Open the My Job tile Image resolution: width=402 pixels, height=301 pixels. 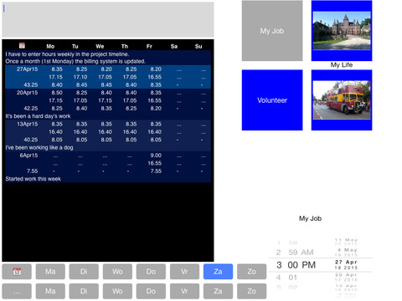[272, 31]
